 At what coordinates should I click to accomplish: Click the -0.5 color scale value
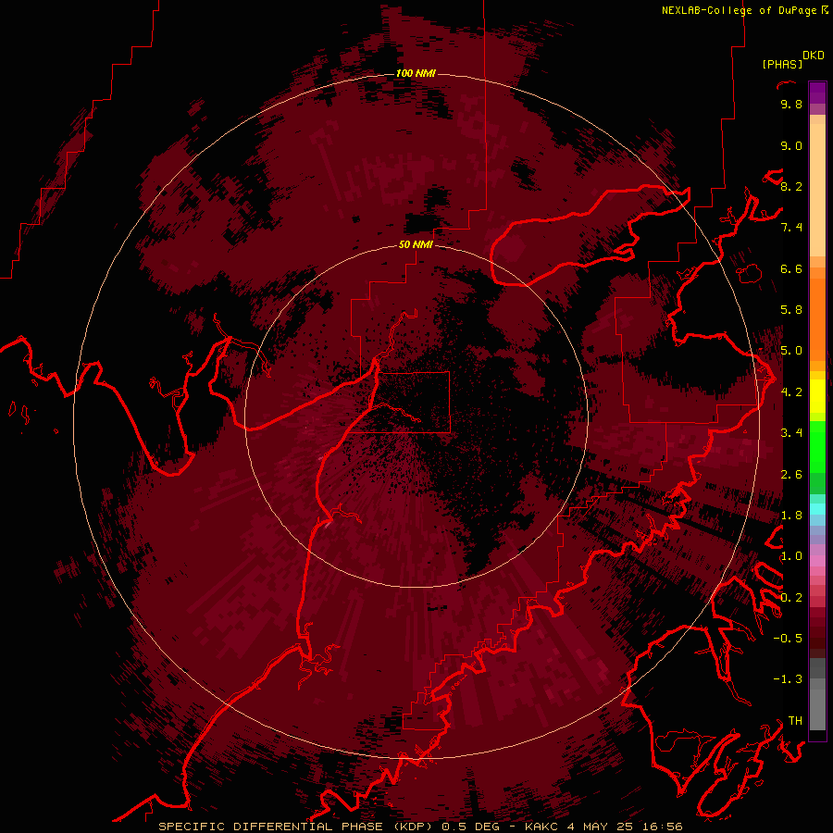click(788, 639)
